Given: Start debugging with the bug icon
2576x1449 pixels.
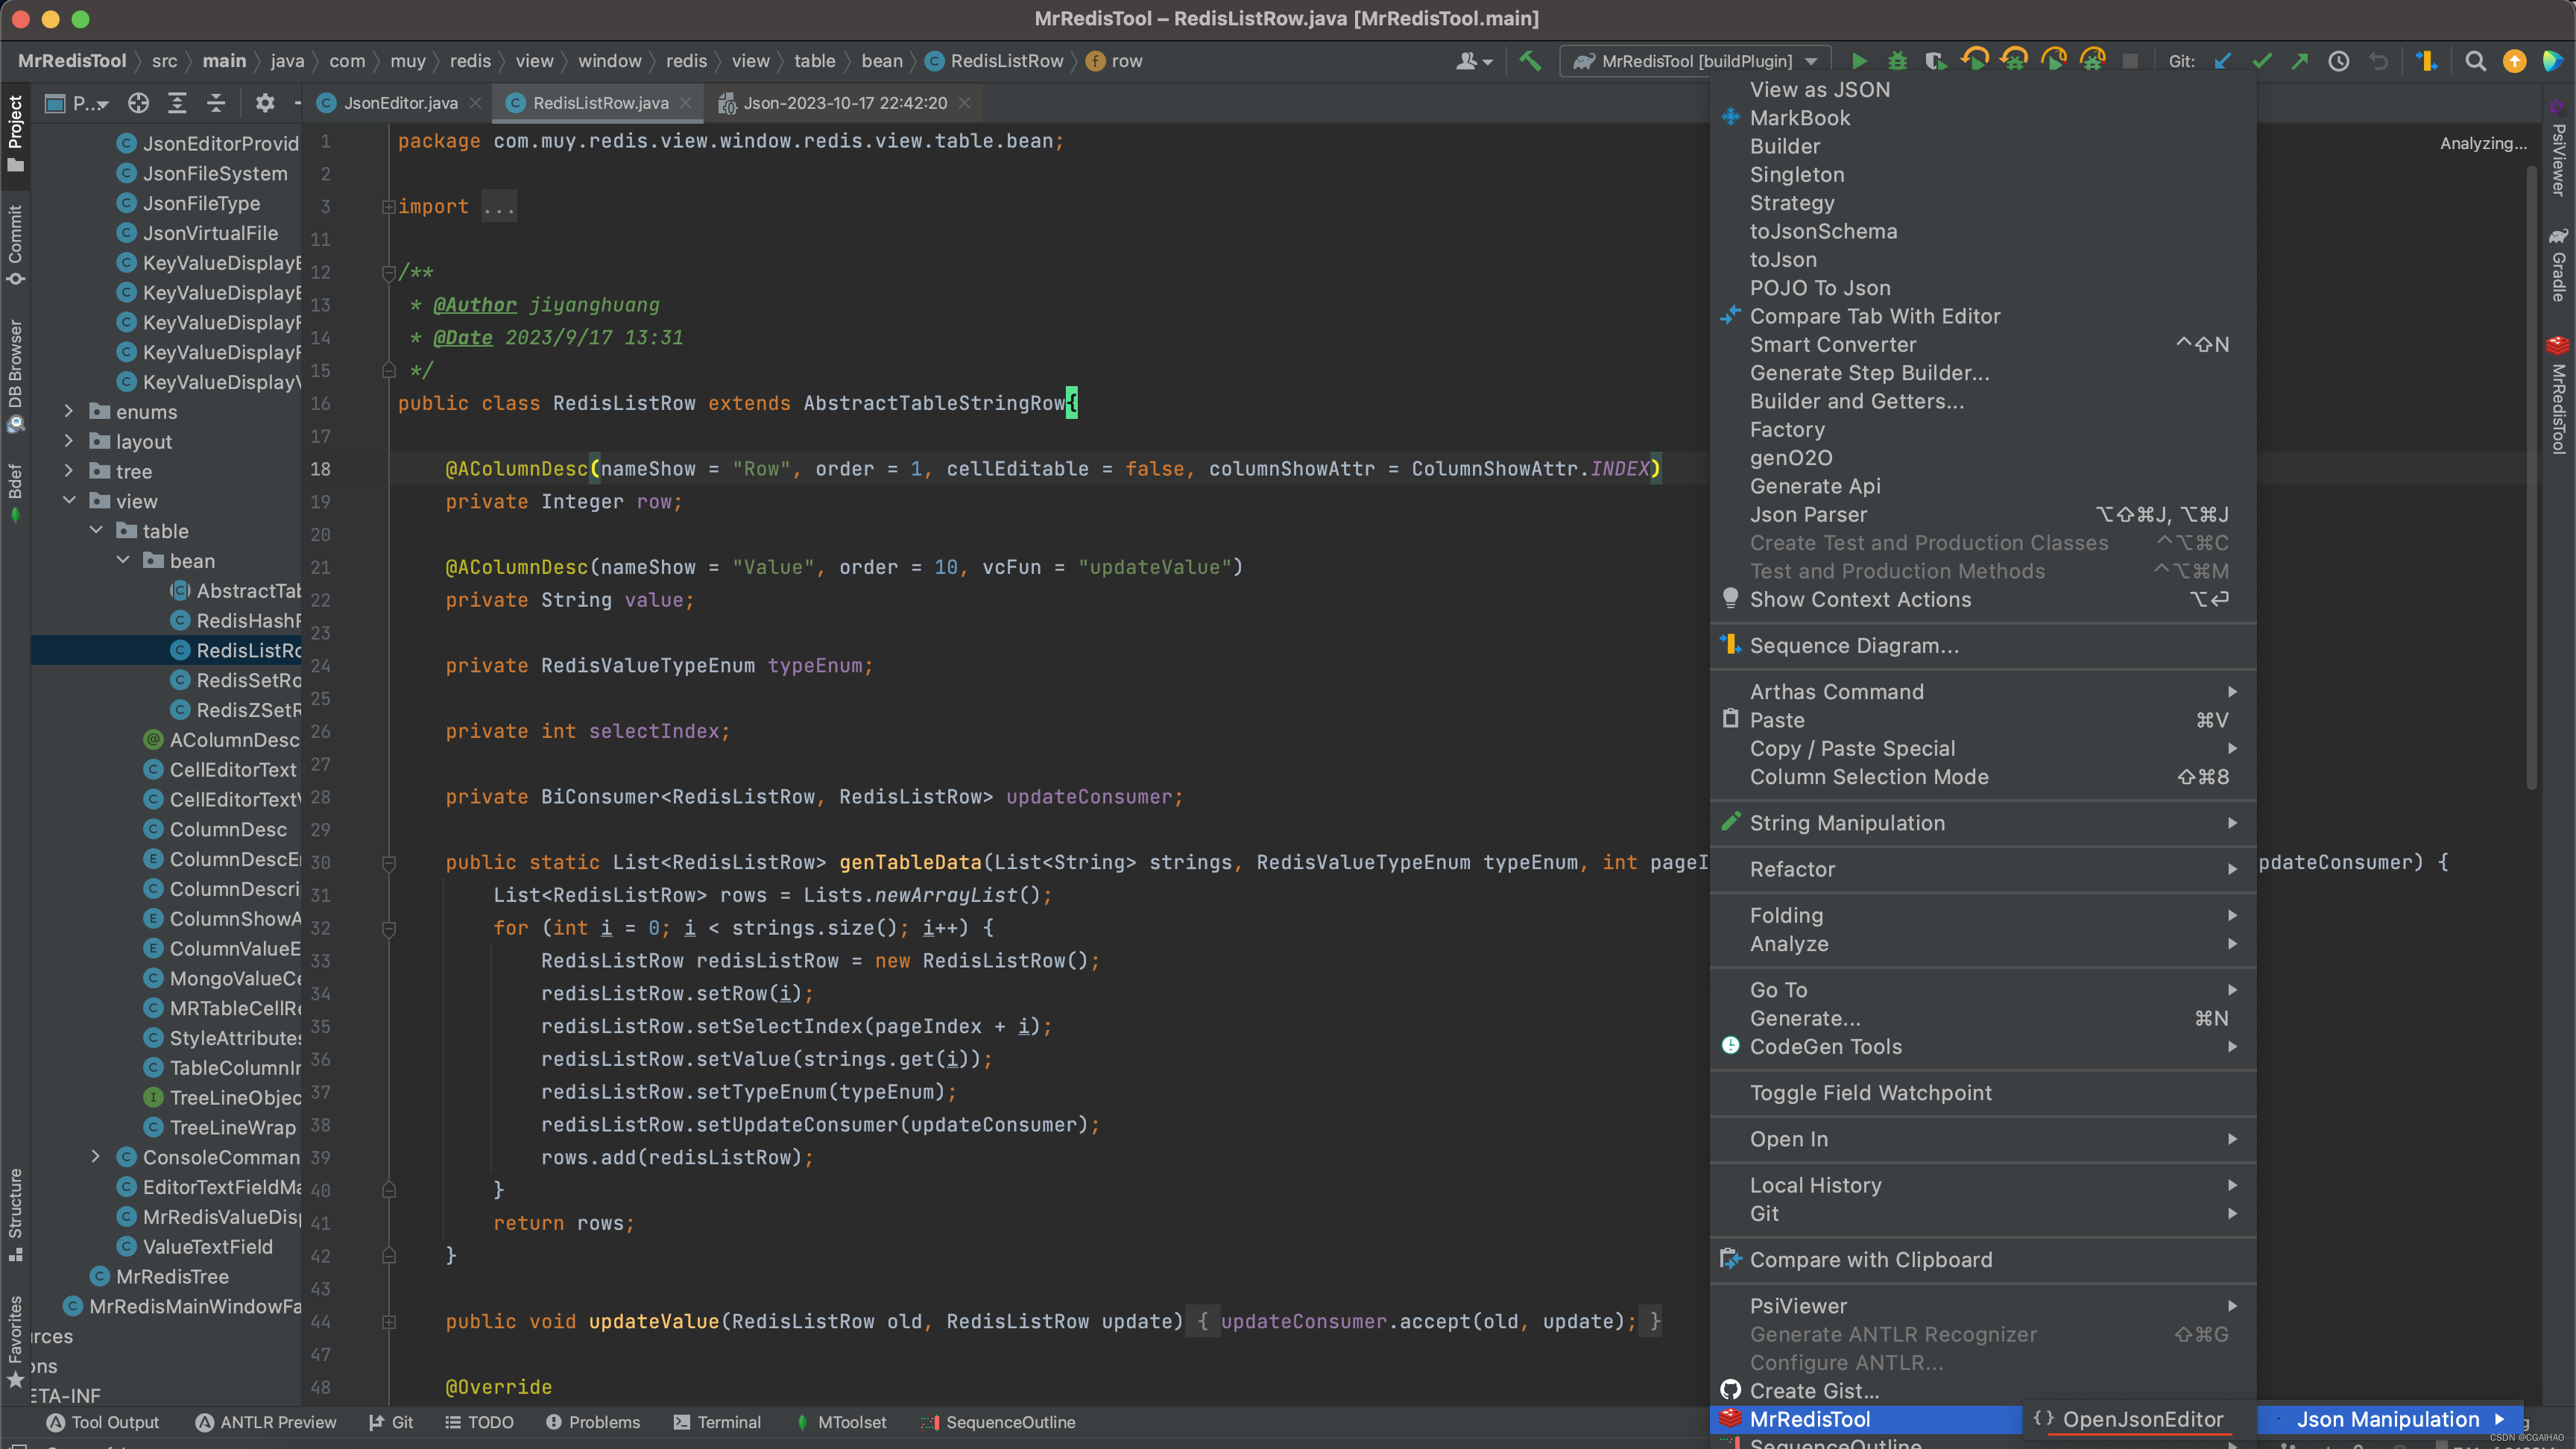Looking at the screenshot, I should pos(1897,61).
